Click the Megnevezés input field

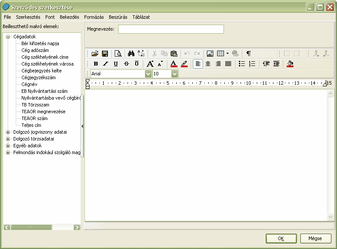click(171, 29)
